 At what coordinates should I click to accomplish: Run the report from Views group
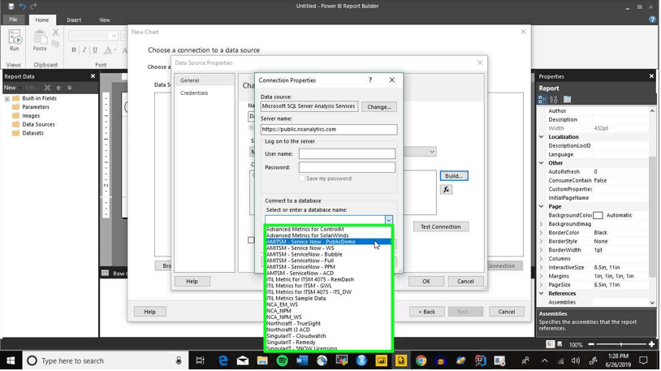click(x=15, y=41)
